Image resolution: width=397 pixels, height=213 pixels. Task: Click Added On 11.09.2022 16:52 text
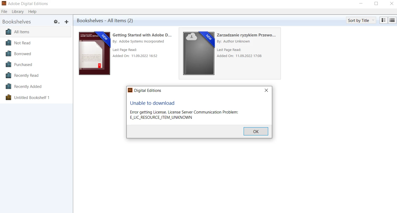coord(135,56)
